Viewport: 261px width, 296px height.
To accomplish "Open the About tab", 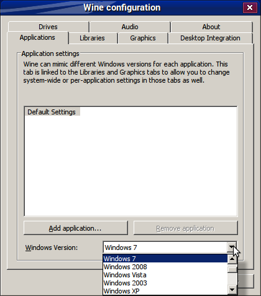I will tap(211, 27).
